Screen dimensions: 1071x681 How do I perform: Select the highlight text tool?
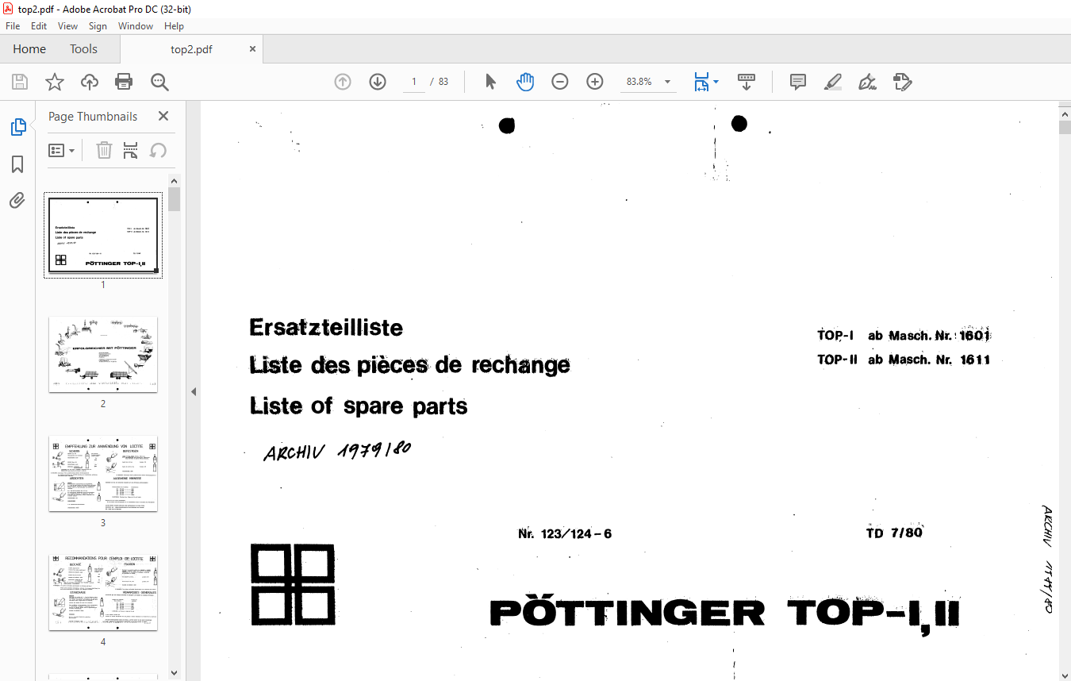point(833,82)
